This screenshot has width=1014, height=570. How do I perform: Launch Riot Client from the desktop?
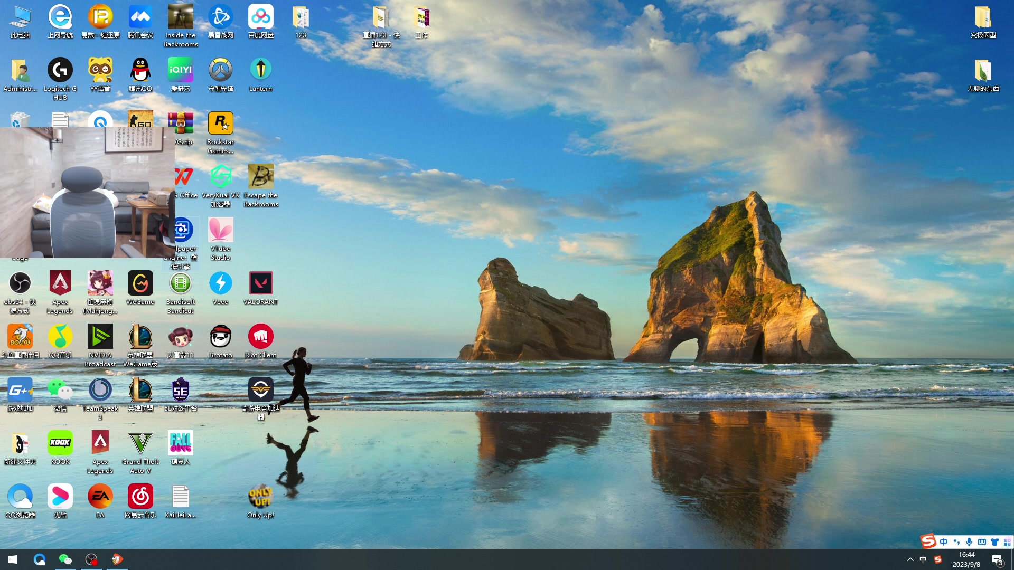point(260,337)
